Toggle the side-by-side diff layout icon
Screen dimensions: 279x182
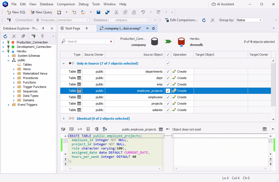pos(264,129)
